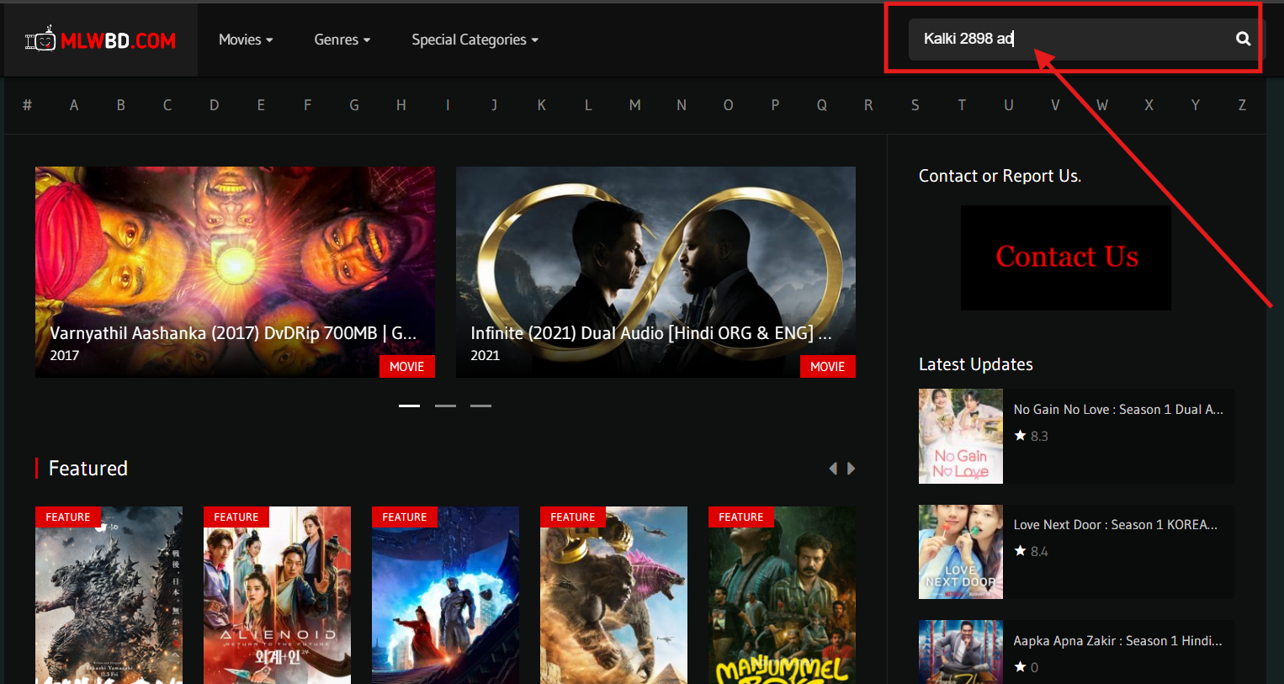
Task: Open No Gain No Love thumbnail
Action: click(961, 436)
